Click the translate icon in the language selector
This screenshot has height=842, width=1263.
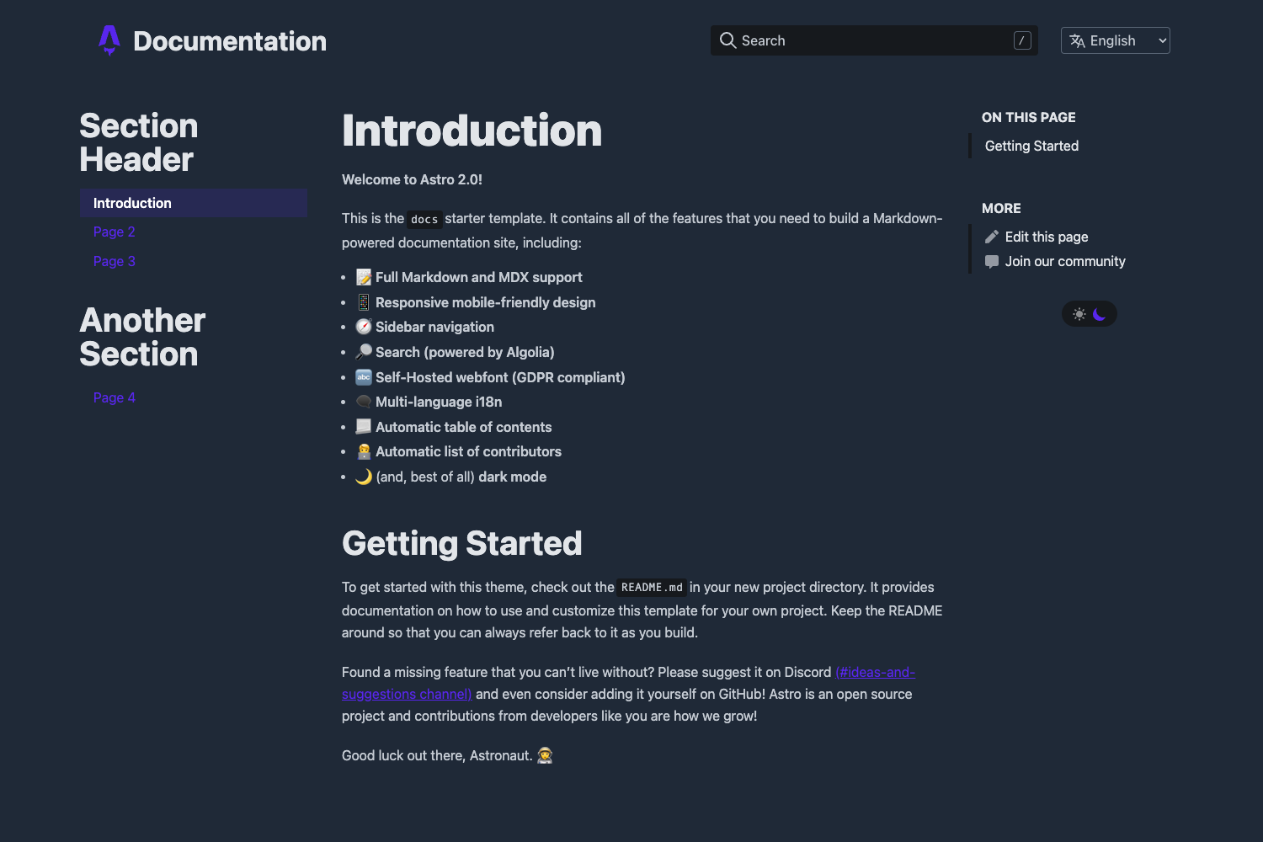point(1076,40)
